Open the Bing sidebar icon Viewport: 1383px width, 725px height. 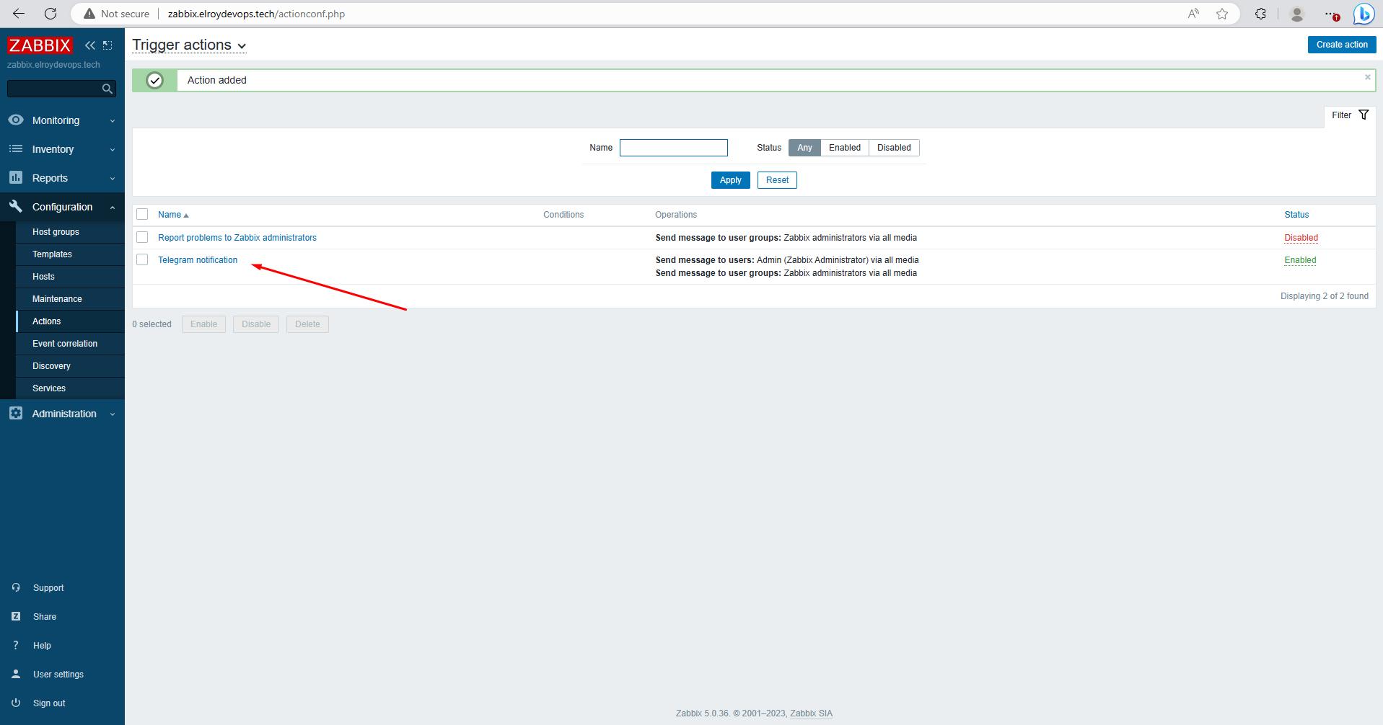point(1364,14)
